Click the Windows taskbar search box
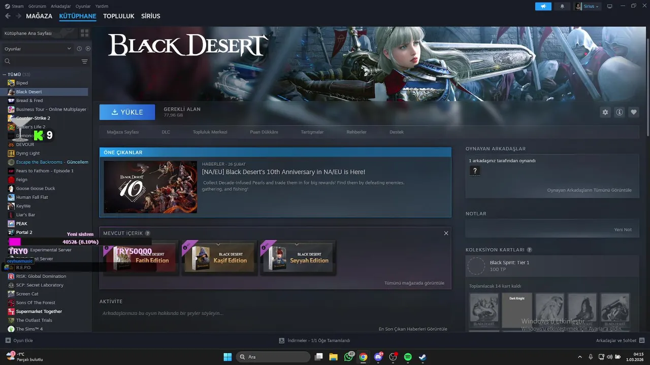The height and width of the screenshot is (365, 650). pyautogui.click(x=273, y=357)
